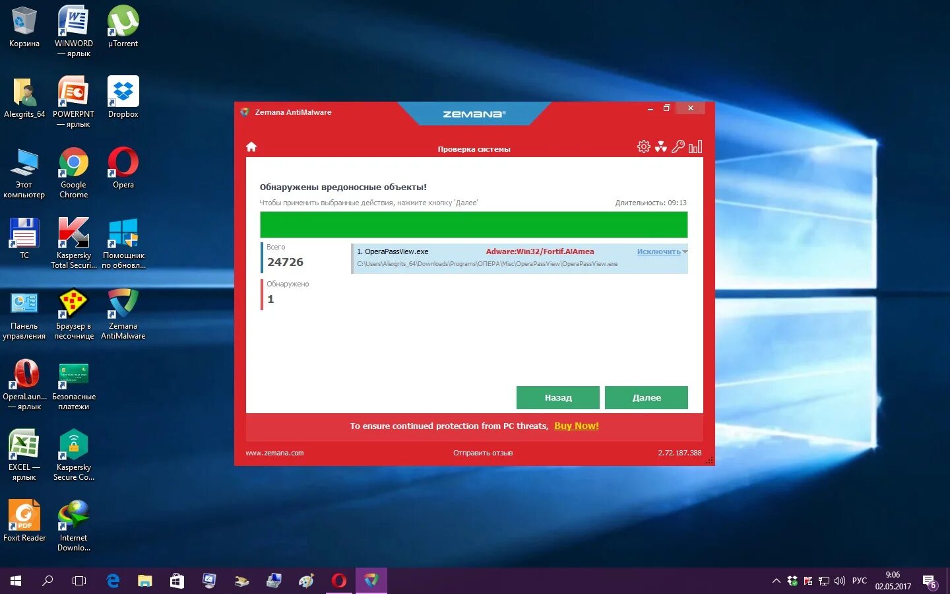Open the volume control in the tray

(840, 581)
